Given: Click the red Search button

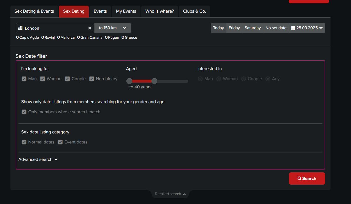Looking at the screenshot, I should [307, 178].
